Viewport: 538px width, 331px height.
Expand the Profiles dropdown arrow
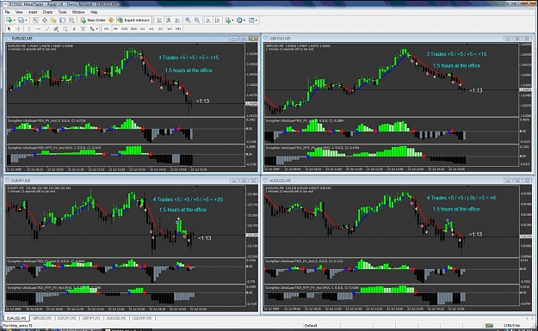pyautogui.click(x=26, y=21)
